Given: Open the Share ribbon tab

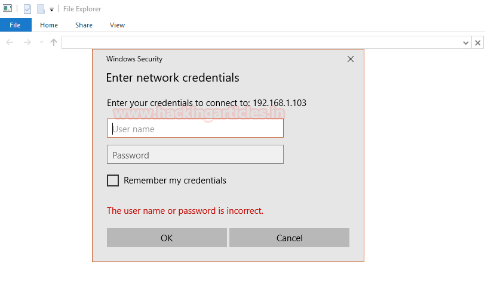Looking at the screenshot, I should [x=84, y=25].
